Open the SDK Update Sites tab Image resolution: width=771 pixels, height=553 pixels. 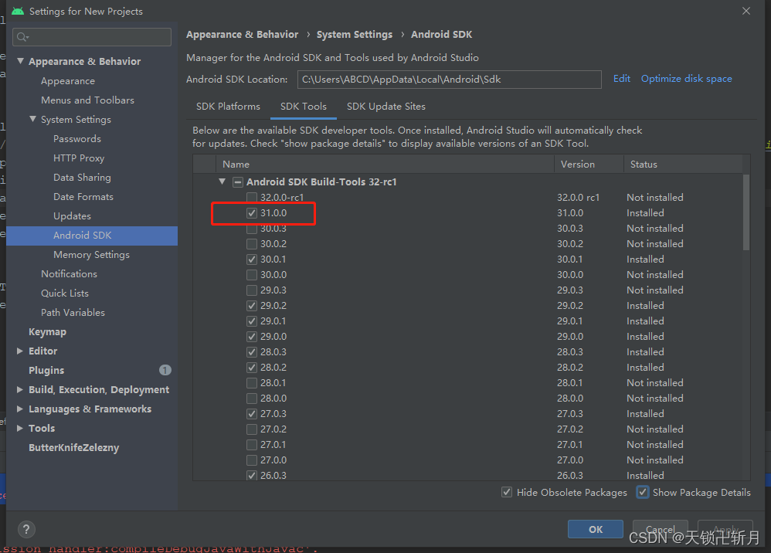(x=386, y=107)
